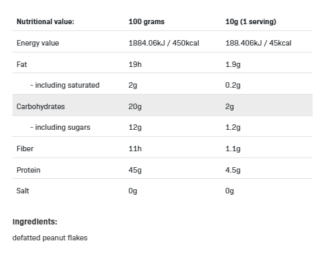
Task: Click the 4.5g protein per serving value
Action: tap(233, 171)
